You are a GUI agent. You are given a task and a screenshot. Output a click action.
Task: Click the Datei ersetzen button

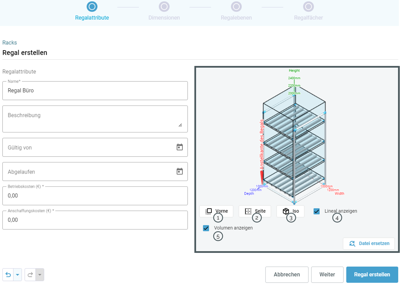tap(369, 243)
